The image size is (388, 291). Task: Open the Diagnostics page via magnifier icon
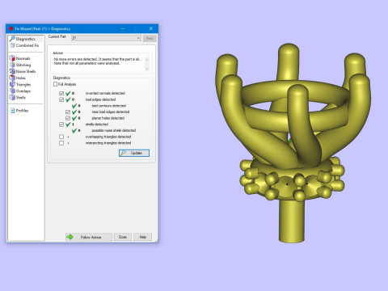[12, 39]
